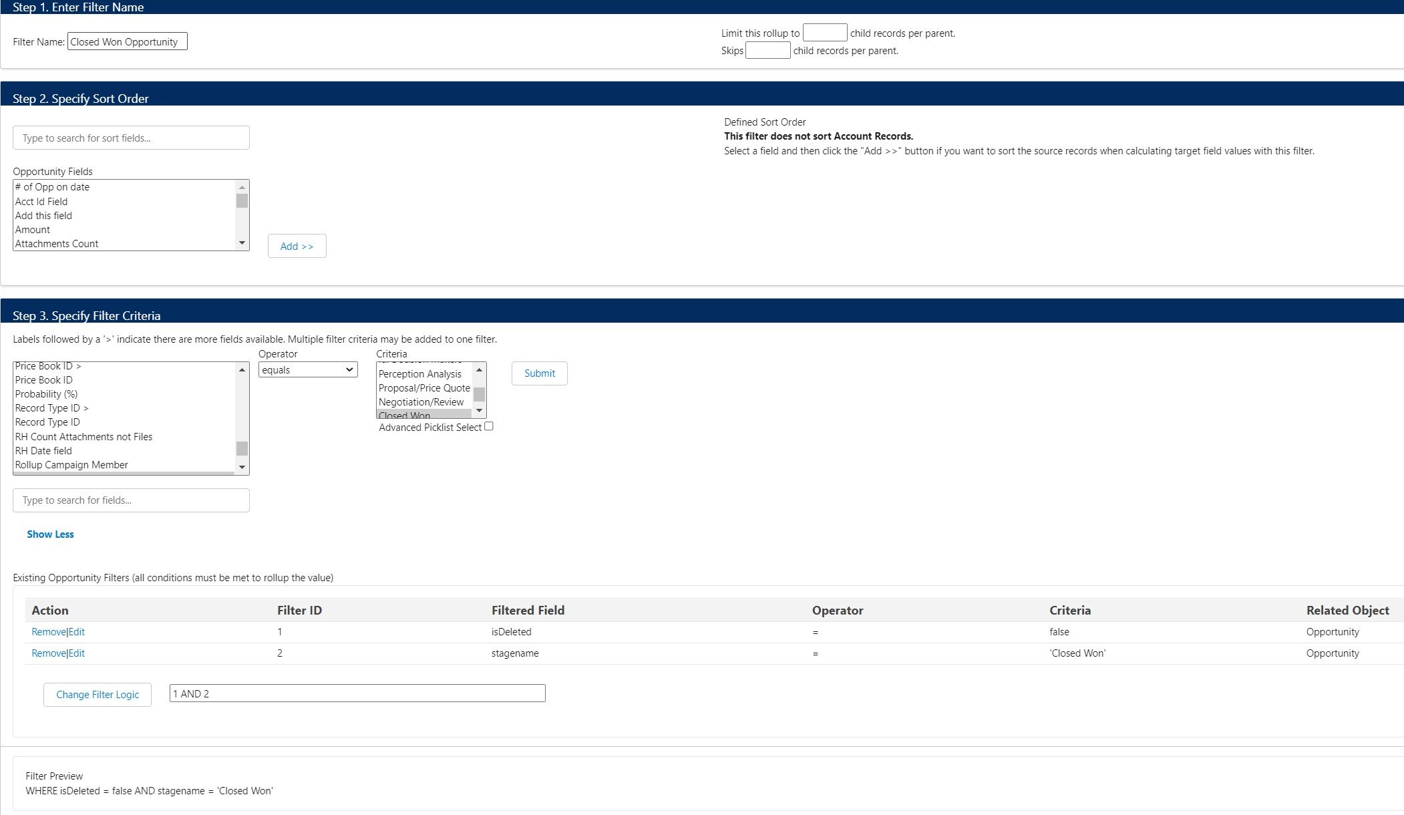Click the Change Filter Logic button
This screenshot has height=815, width=1404.
96,695
